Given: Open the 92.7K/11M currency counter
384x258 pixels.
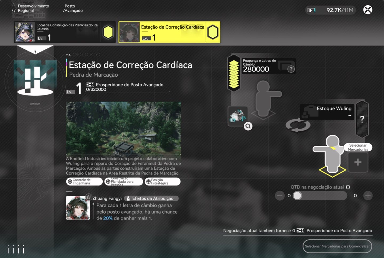Looking at the screenshot, I should click(x=330, y=10).
